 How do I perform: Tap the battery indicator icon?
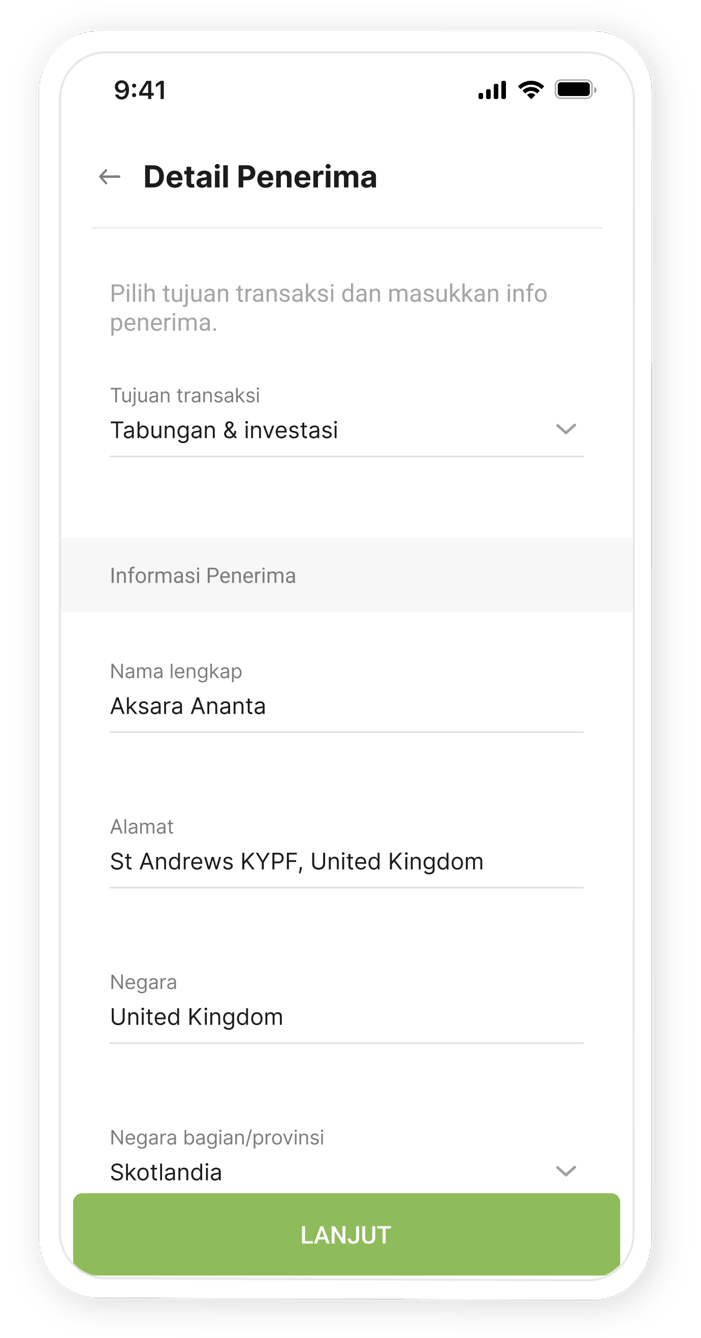pyautogui.click(x=575, y=90)
